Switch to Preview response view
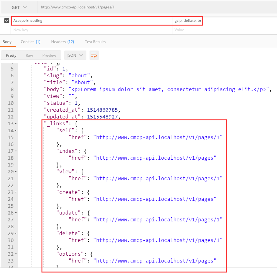 coord(49,55)
